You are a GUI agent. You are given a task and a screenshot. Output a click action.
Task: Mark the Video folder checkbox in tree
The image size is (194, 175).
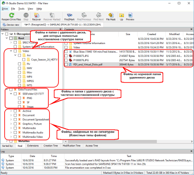[15, 51]
